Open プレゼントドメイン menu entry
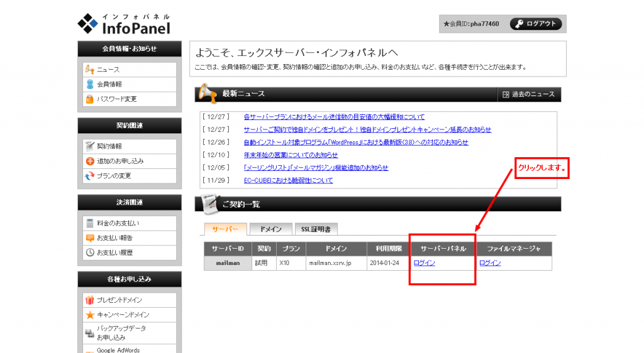The height and width of the screenshot is (353, 644). coord(130,300)
